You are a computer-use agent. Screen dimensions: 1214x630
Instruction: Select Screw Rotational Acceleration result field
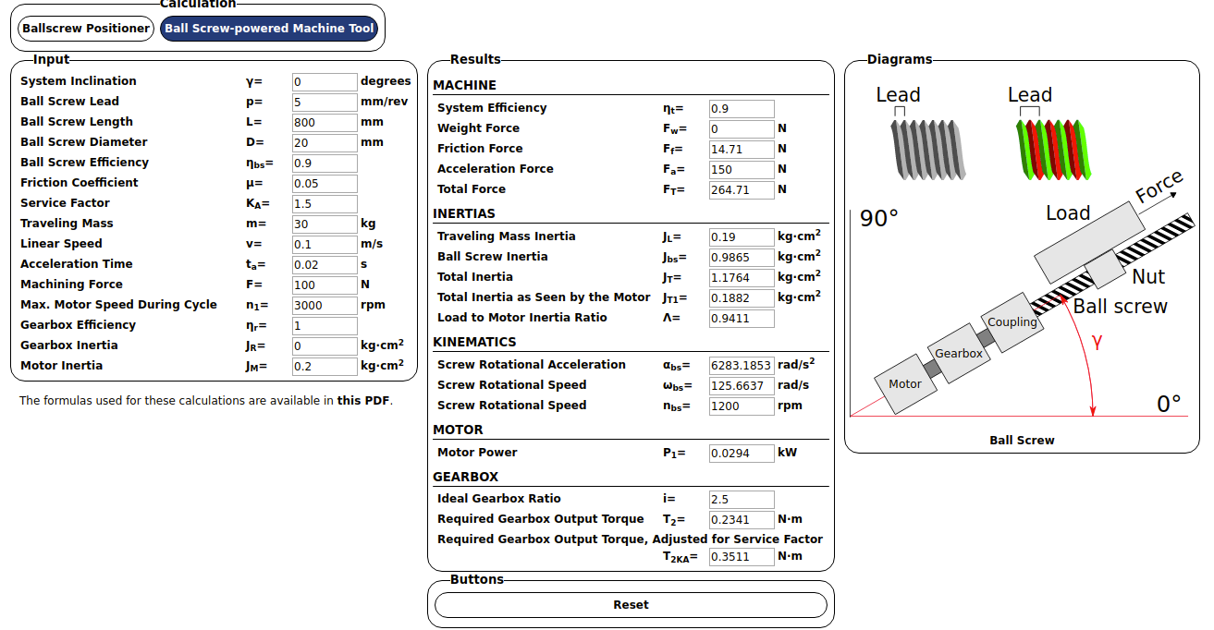coord(742,366)
